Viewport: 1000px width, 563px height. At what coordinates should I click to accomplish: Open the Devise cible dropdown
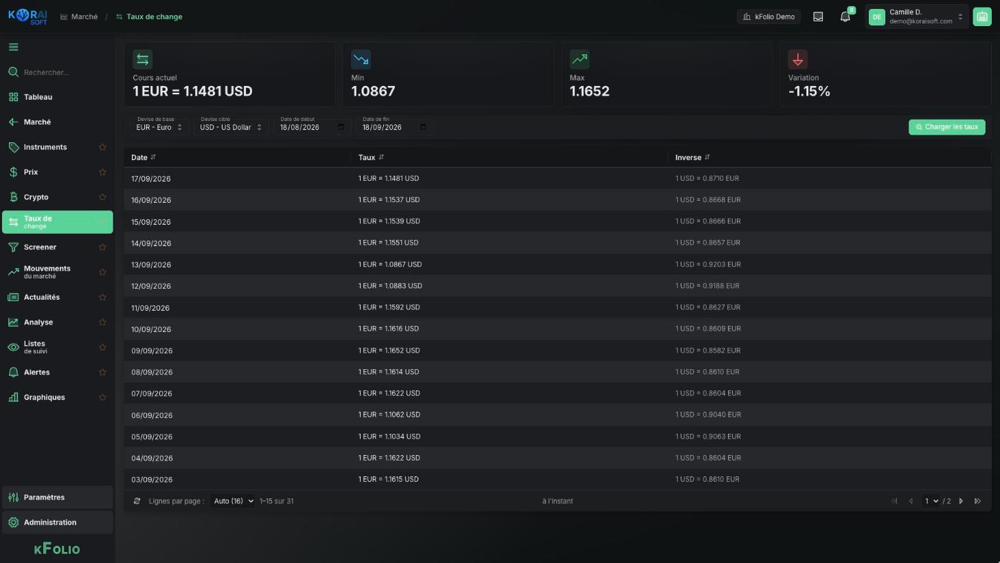point(231,127)
